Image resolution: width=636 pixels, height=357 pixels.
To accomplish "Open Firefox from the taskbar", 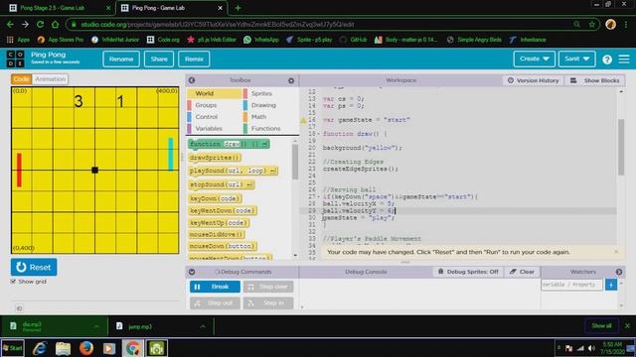I will pos(86,348).
